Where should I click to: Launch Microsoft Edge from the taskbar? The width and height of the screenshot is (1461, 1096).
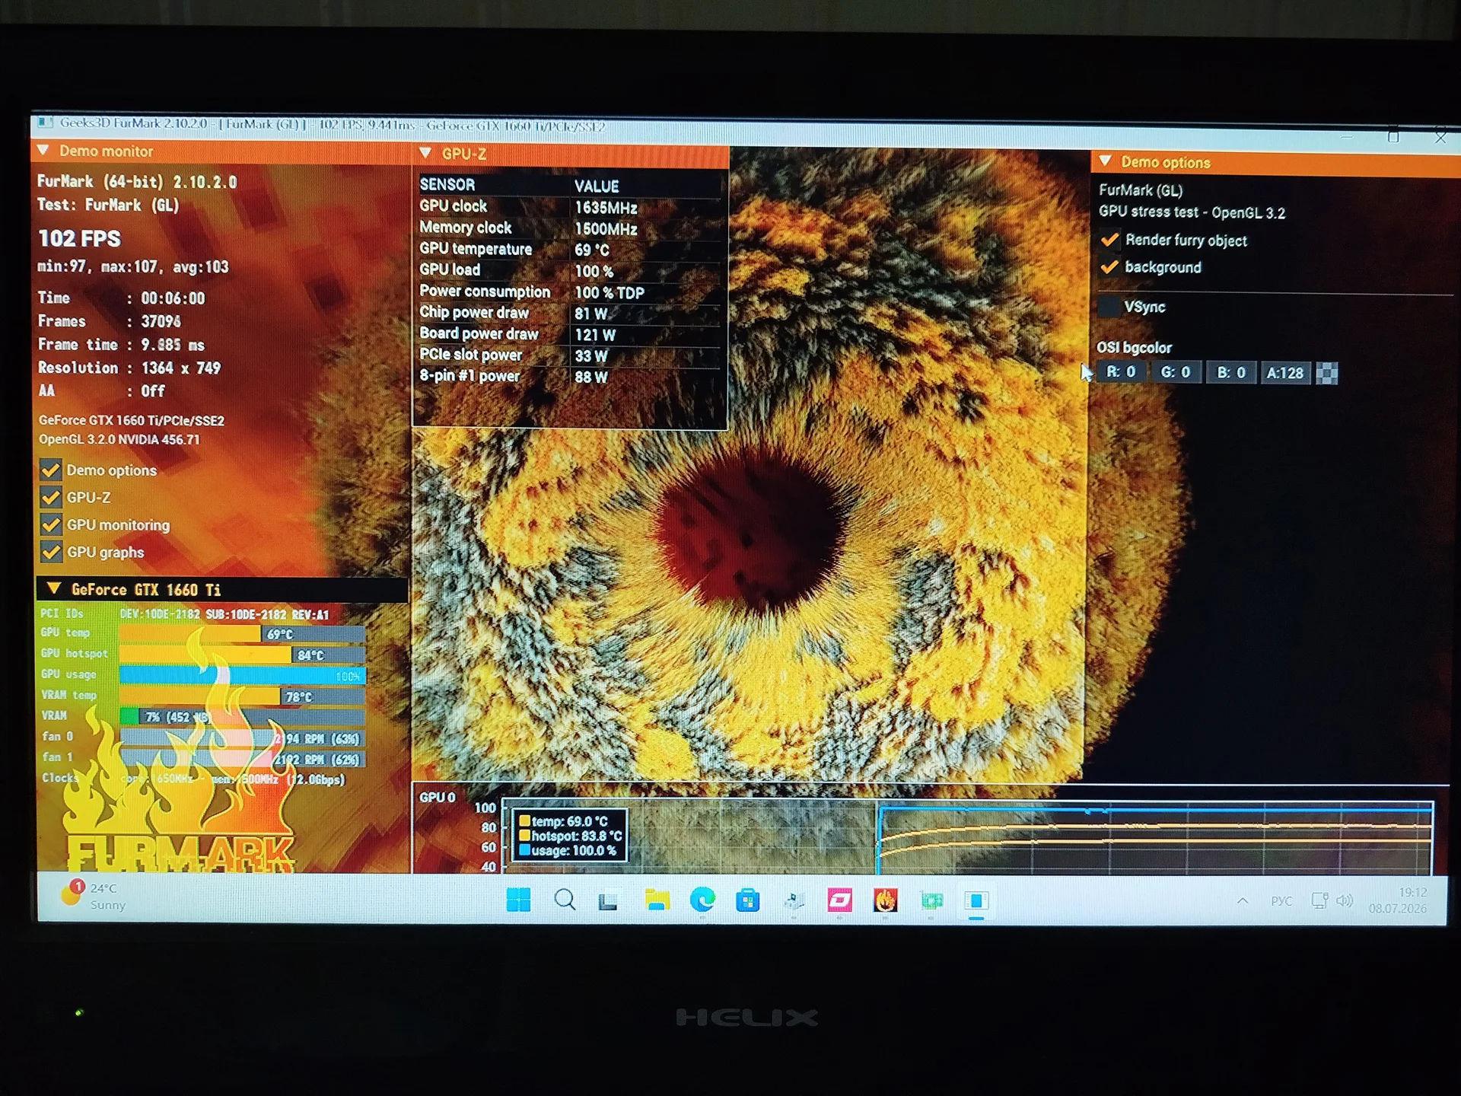click(x=702, y=900)
